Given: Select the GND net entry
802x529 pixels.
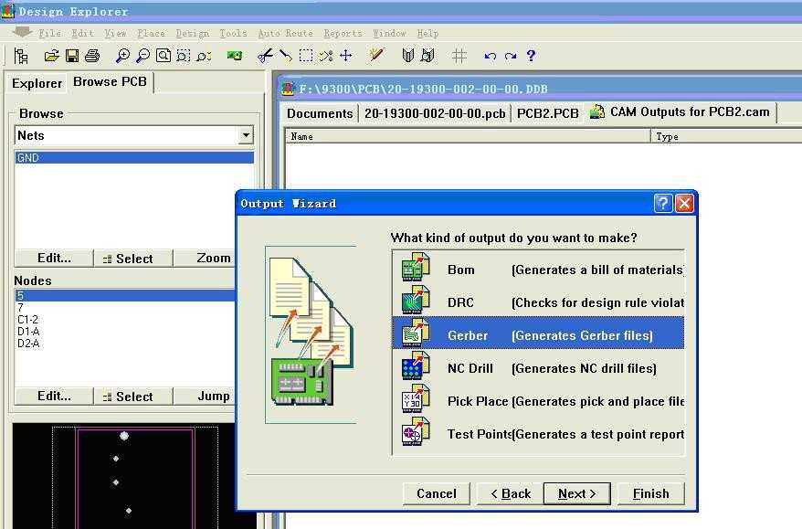Looking at the screenshot, I should point(134,157).
